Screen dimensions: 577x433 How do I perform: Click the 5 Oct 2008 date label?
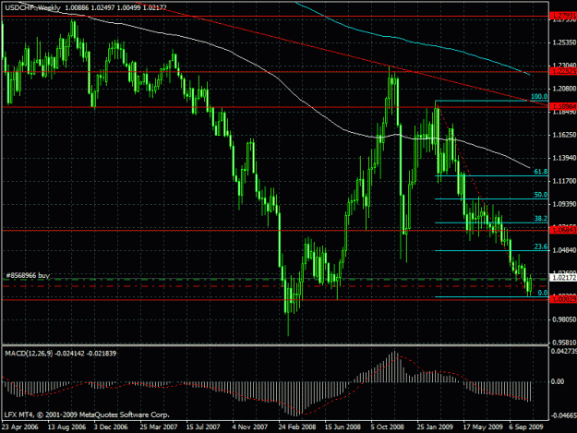(387, 427)
